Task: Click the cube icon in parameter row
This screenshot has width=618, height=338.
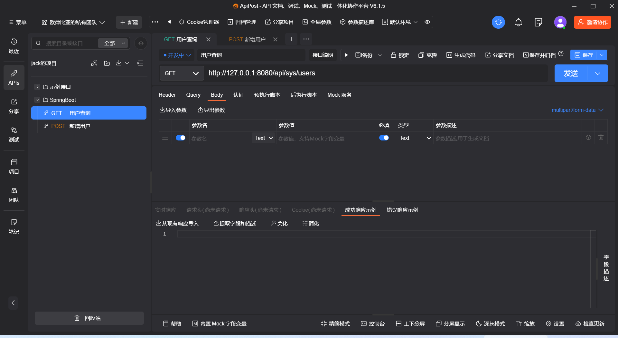Action: [588, 138]
